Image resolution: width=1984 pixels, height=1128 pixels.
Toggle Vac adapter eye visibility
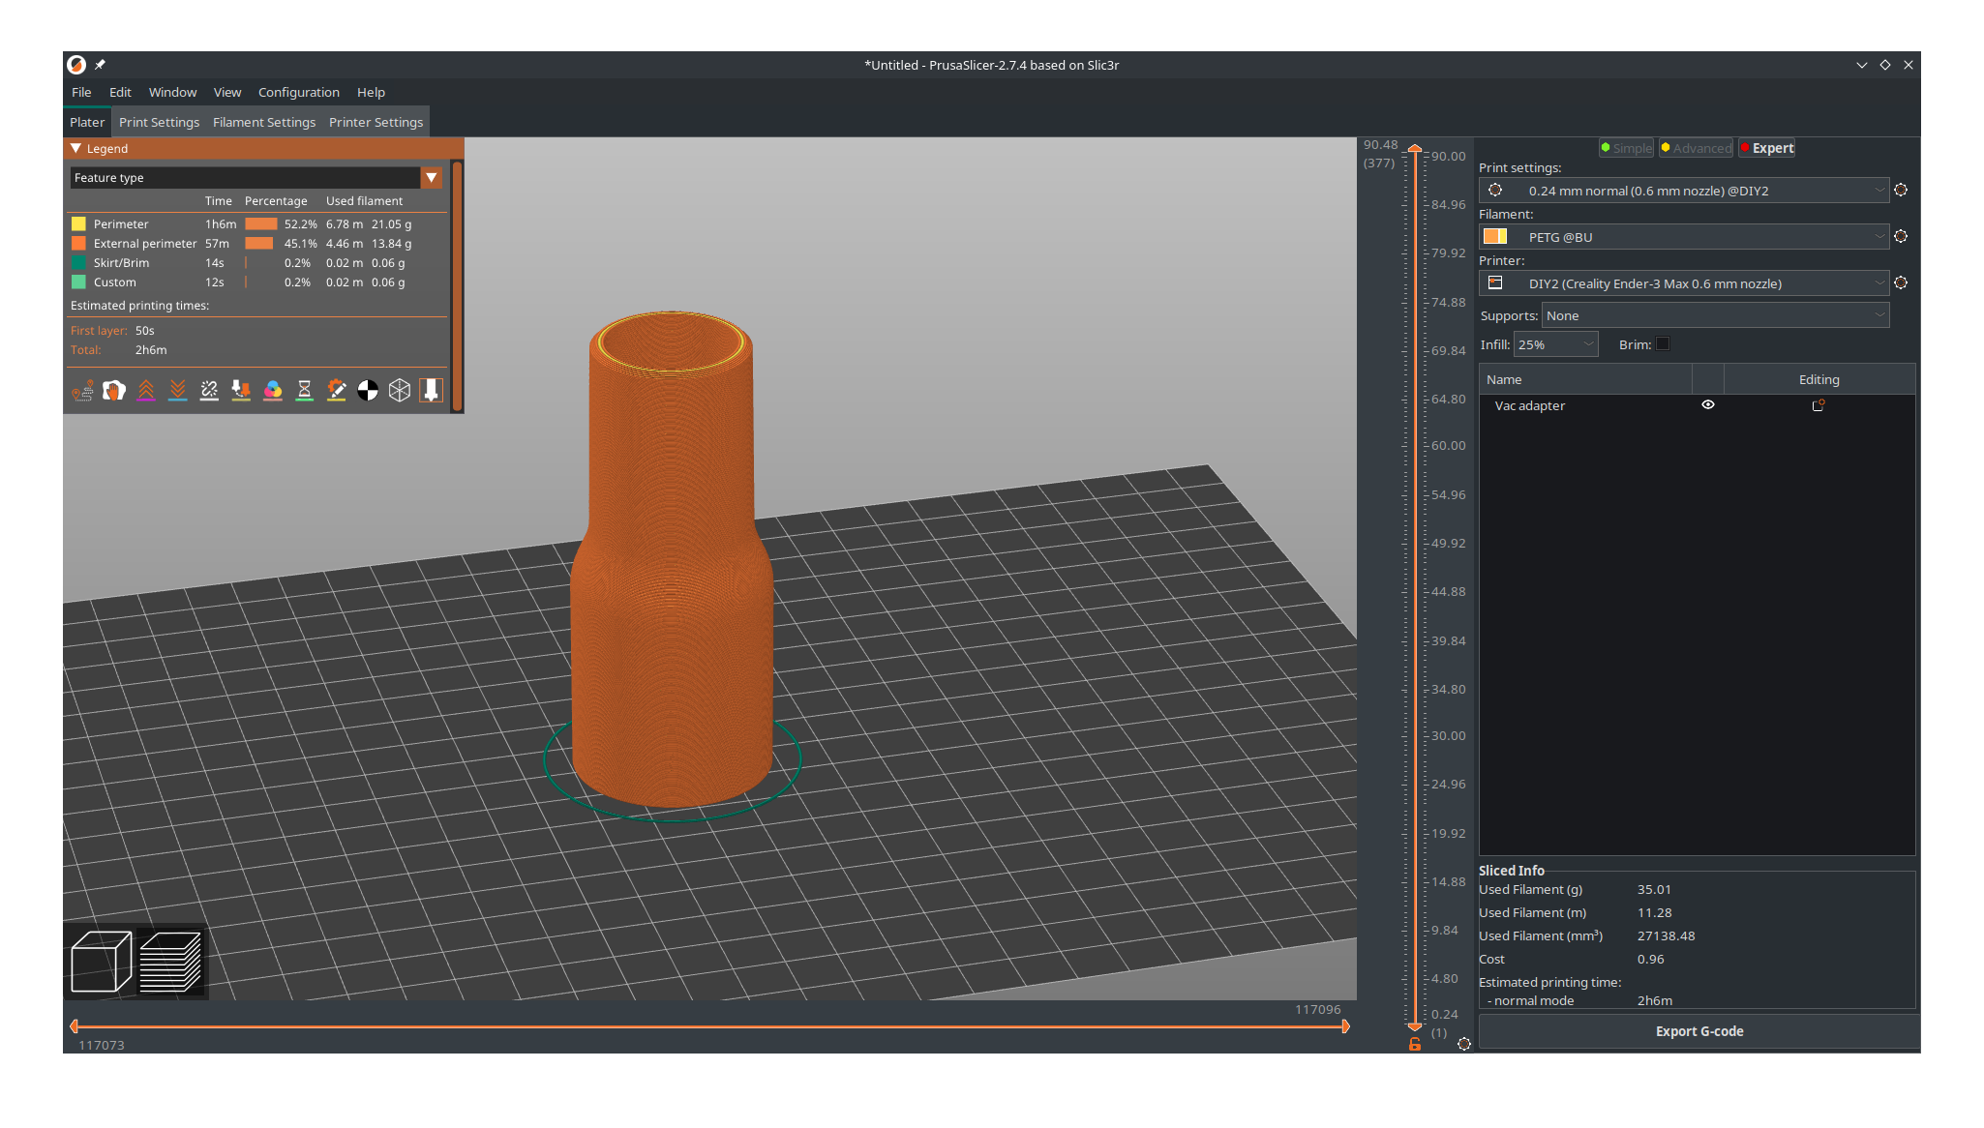[1707, 405]
